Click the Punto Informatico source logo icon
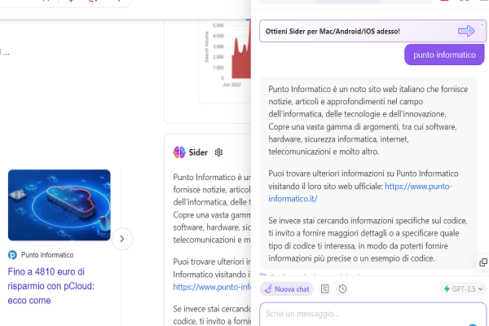 (x=12, y=255)
